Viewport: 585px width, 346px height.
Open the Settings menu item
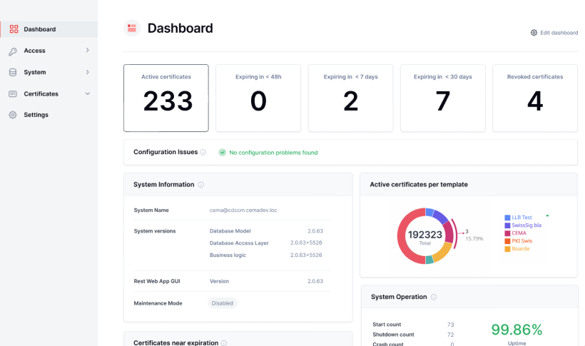pyautogui.click(x=36, y=115)
